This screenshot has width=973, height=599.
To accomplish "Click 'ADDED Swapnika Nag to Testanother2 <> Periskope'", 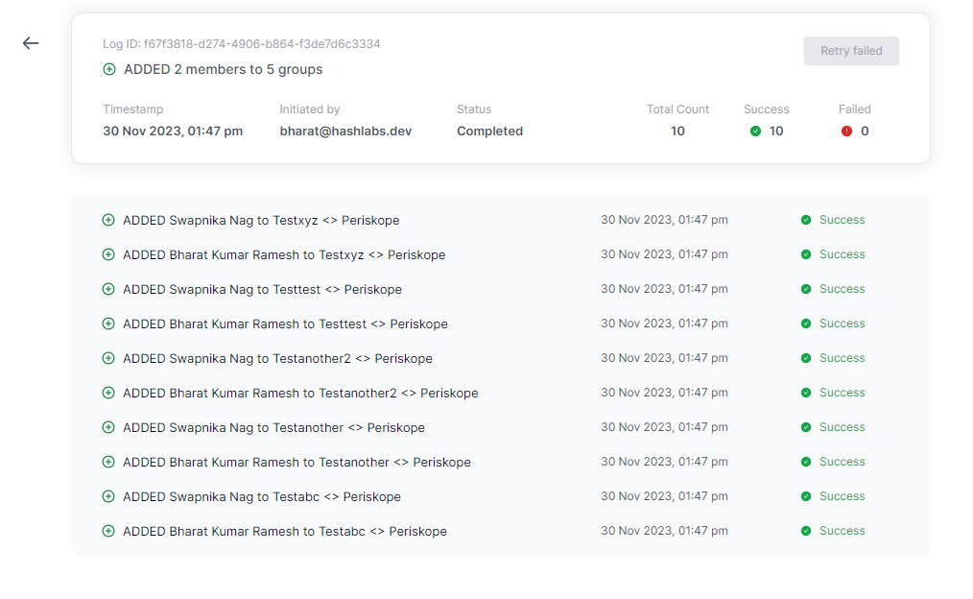I will point(277,359).
